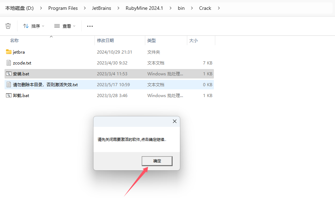Navigate to bin folder in breadcrumb
Viewport: 335px width, 219px height.
pos(181,8)
